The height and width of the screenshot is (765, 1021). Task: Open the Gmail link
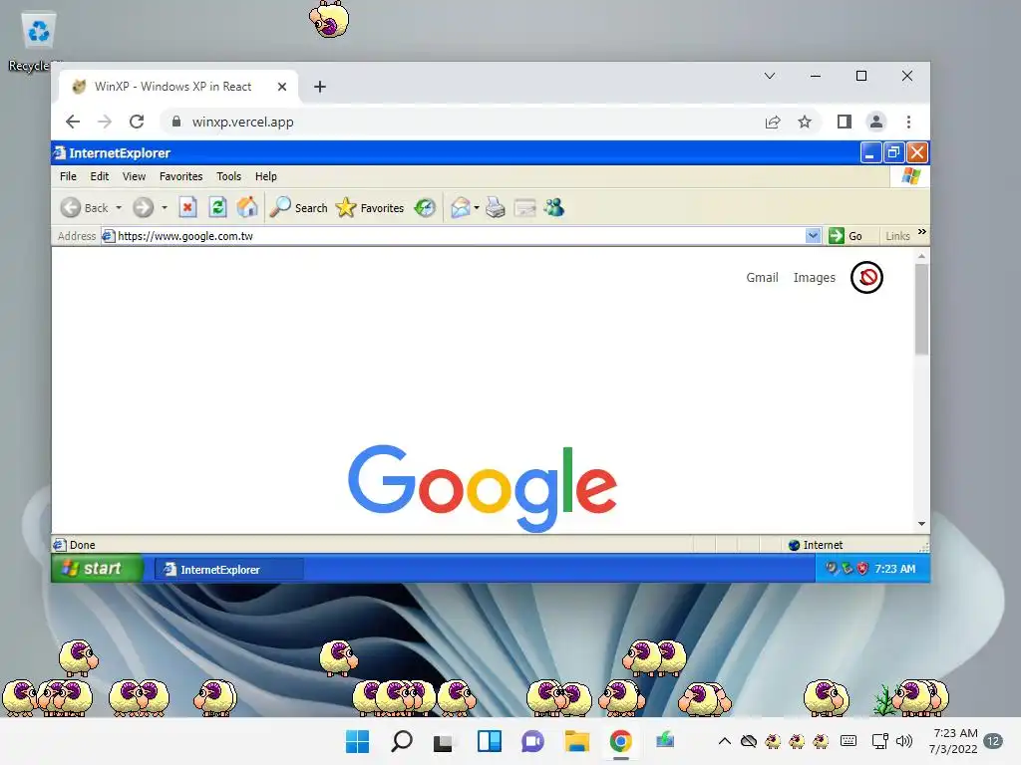tap(762, 278)
